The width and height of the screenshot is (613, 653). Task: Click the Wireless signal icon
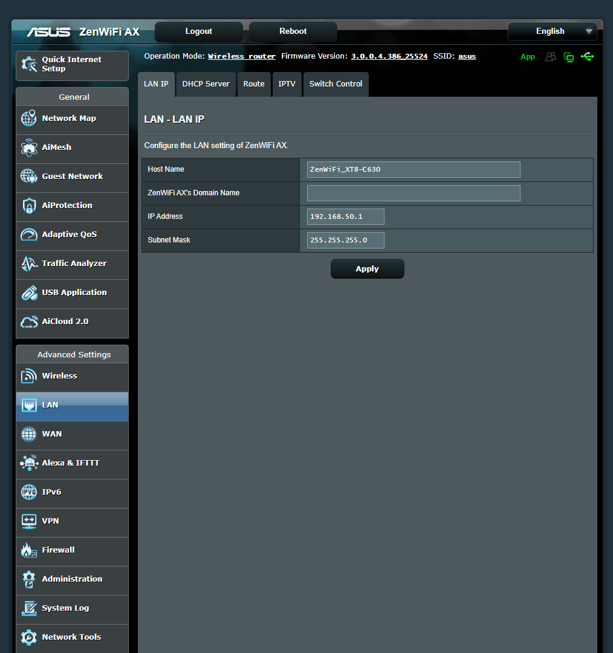[x=29, y=376]
